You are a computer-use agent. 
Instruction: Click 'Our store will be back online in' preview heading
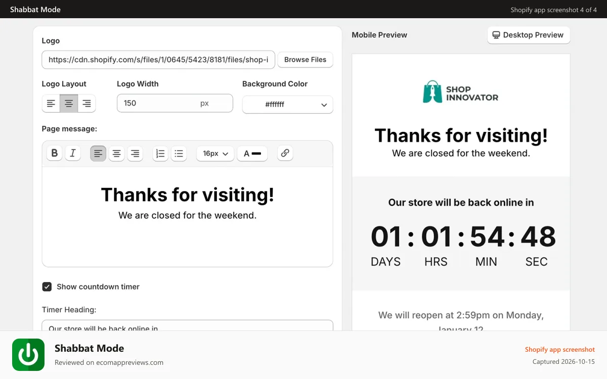coord(461,203)
